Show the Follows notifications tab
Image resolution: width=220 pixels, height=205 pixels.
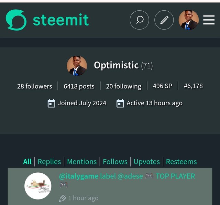coord(115,162)
